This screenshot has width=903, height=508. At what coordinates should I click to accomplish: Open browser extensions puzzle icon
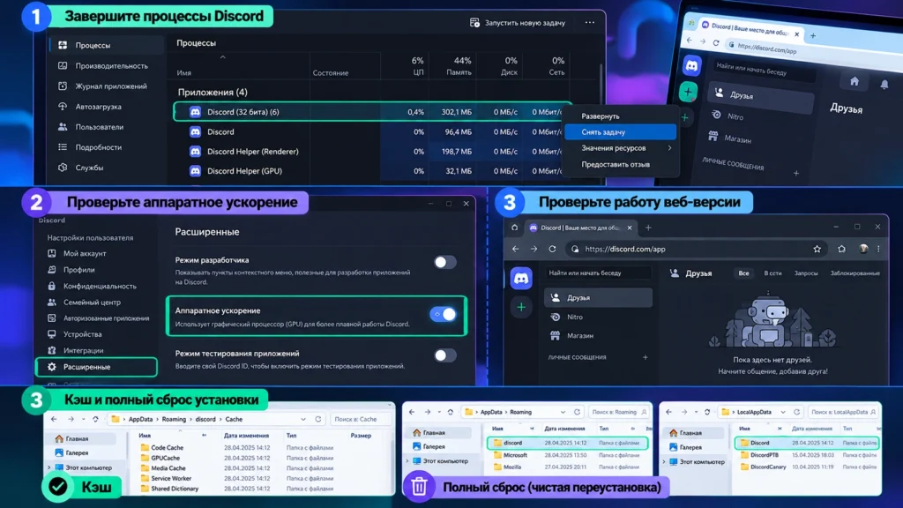(842, 250)
